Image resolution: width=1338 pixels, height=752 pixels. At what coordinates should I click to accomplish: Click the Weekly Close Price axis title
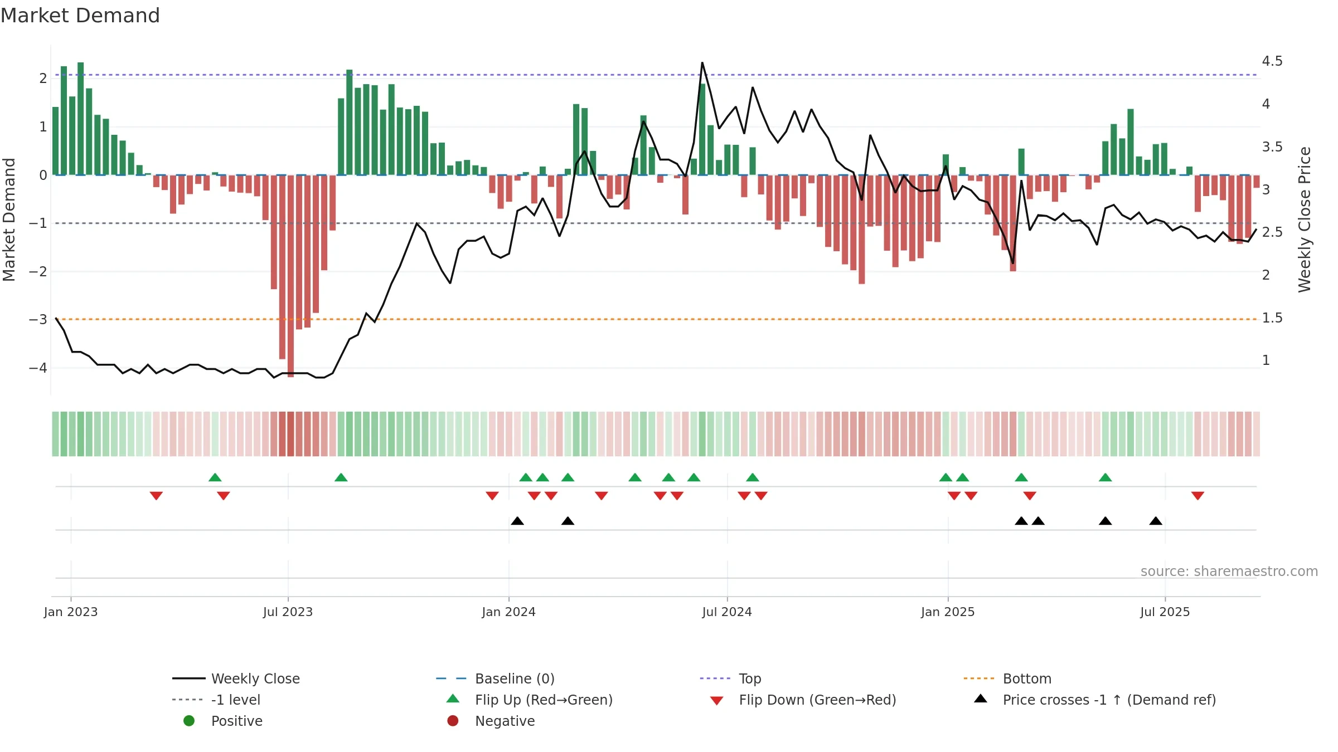pyautogui.click(x=1305, y=219)
